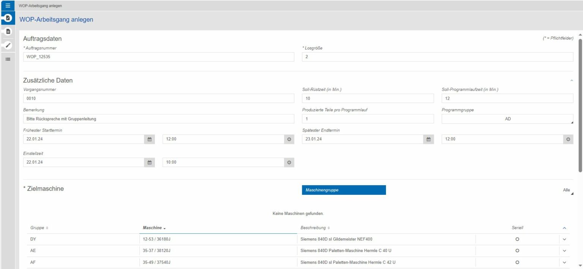Click the gray list icon in sidebar

tap(8, 59)
